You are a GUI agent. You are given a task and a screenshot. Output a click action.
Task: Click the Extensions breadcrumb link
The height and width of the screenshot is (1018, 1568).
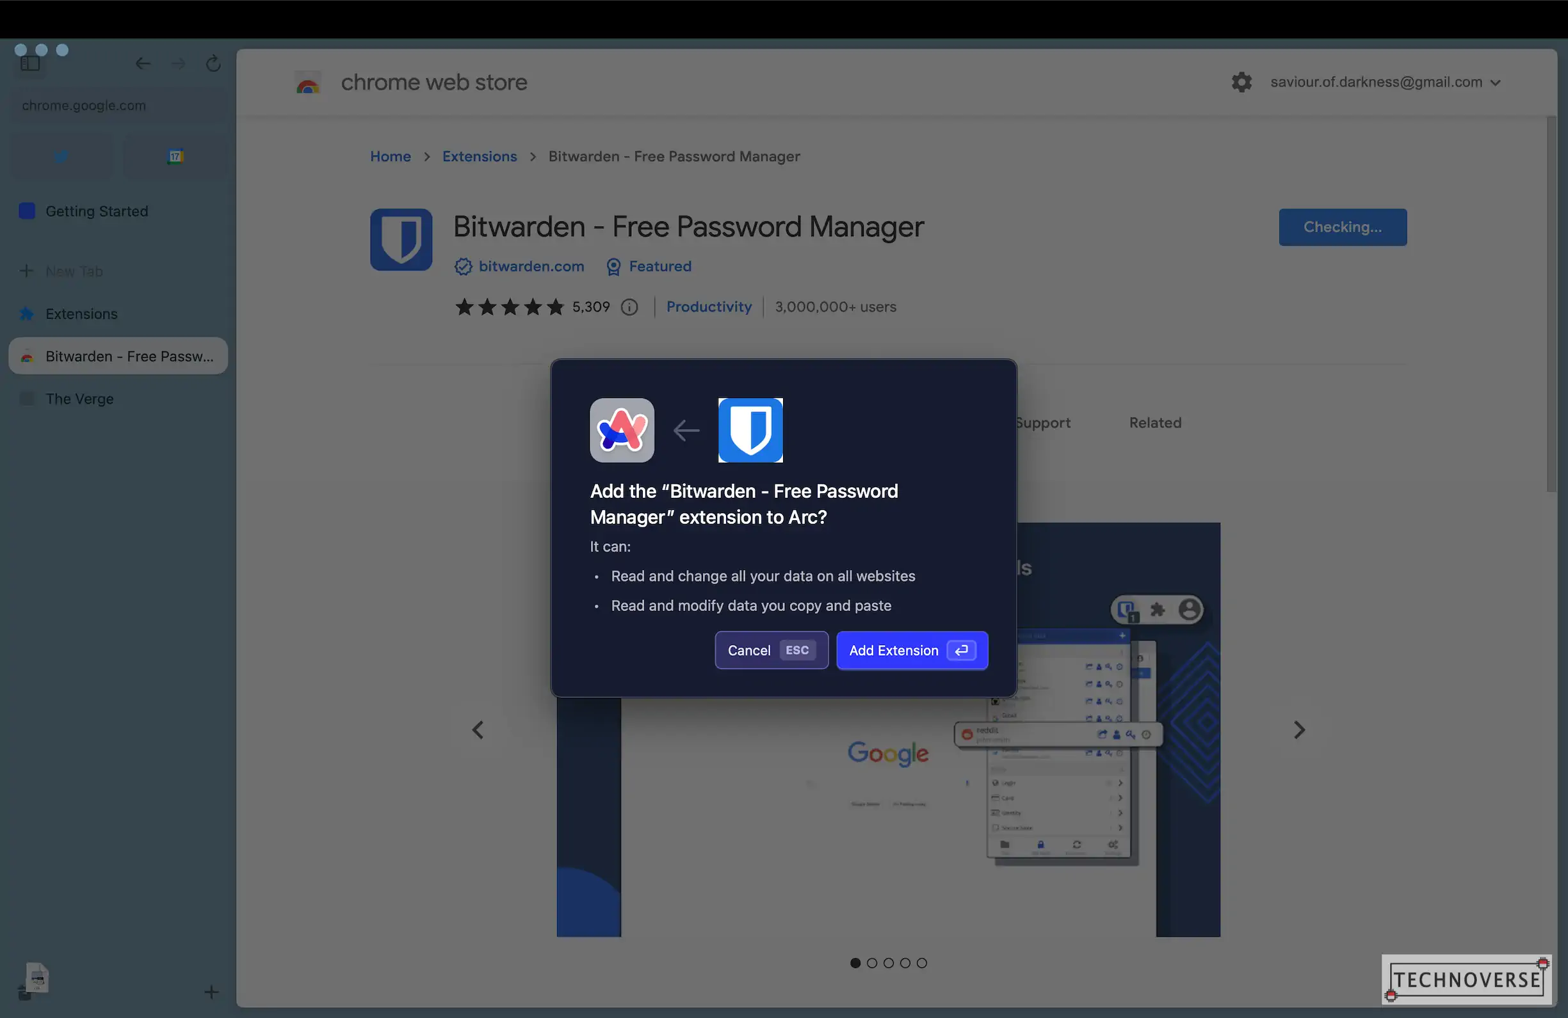pyautogui.click(x=479, y=156)
